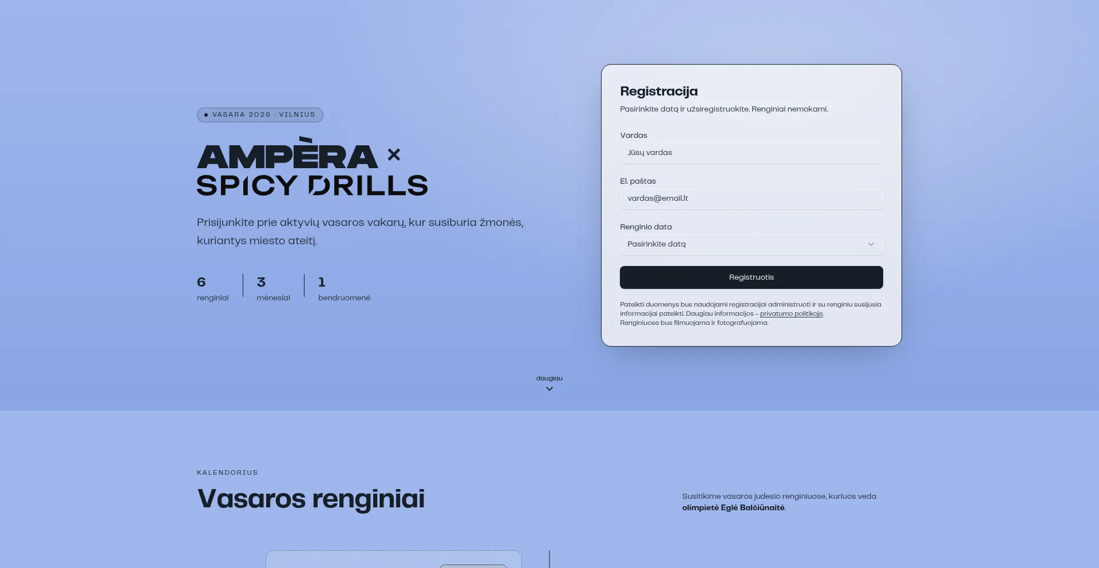The height and width of the screenshot is (568, 1099).
Task: Click the Registracija heading
Action: click(659, 92)
